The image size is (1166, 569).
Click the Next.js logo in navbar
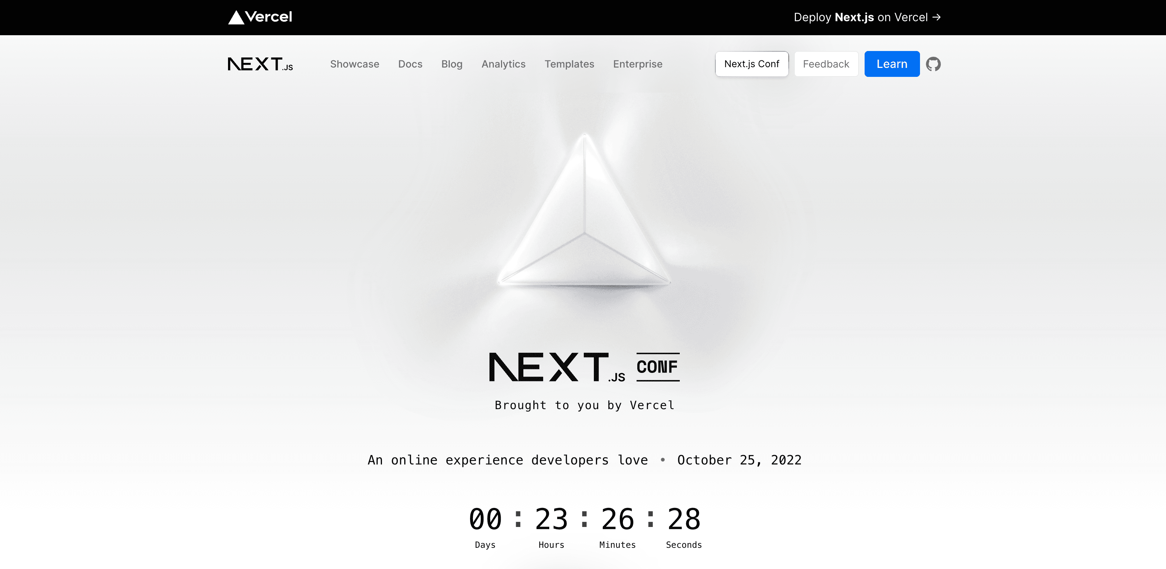point(261,64)
